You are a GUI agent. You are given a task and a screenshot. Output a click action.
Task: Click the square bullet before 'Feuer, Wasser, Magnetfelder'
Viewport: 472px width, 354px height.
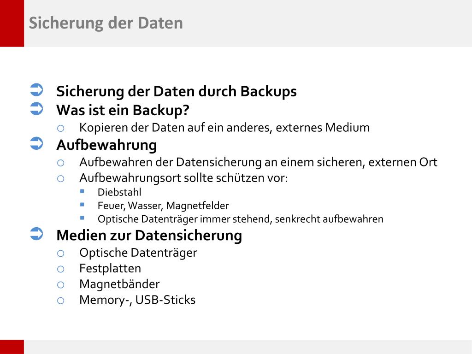(x=82, y=205)
